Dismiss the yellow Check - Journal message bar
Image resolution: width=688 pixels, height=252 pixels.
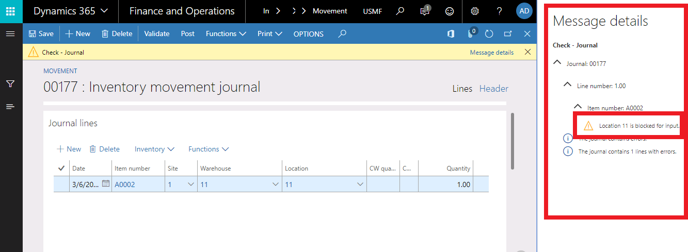527,52
